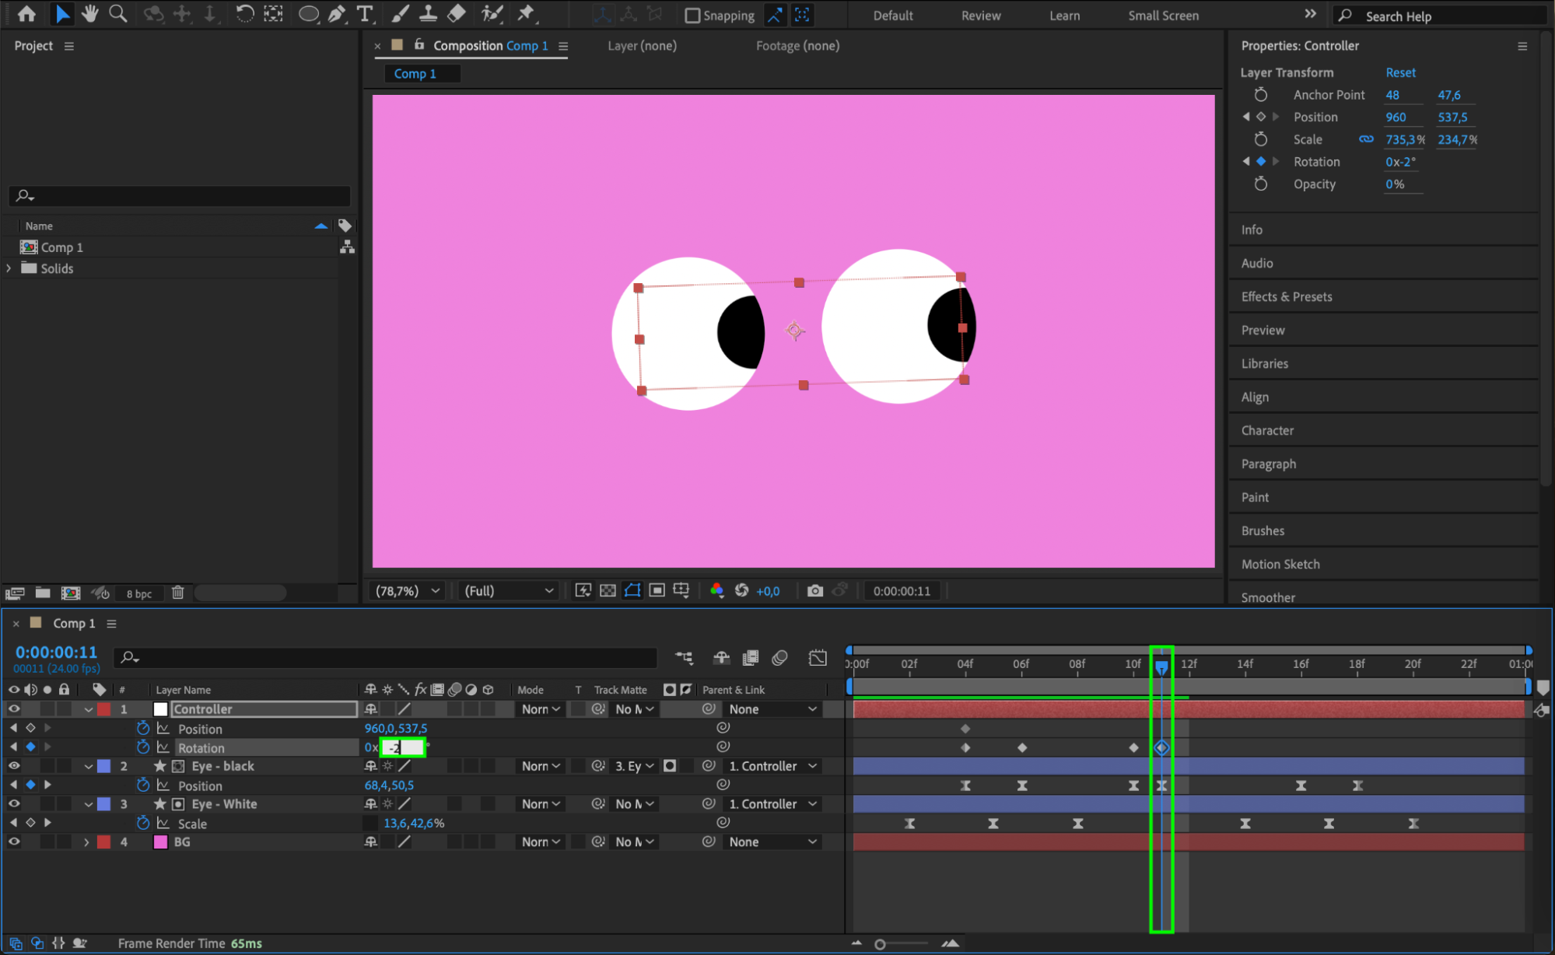Open the magnification 78,7% dropdown

(x=408, y=591)
